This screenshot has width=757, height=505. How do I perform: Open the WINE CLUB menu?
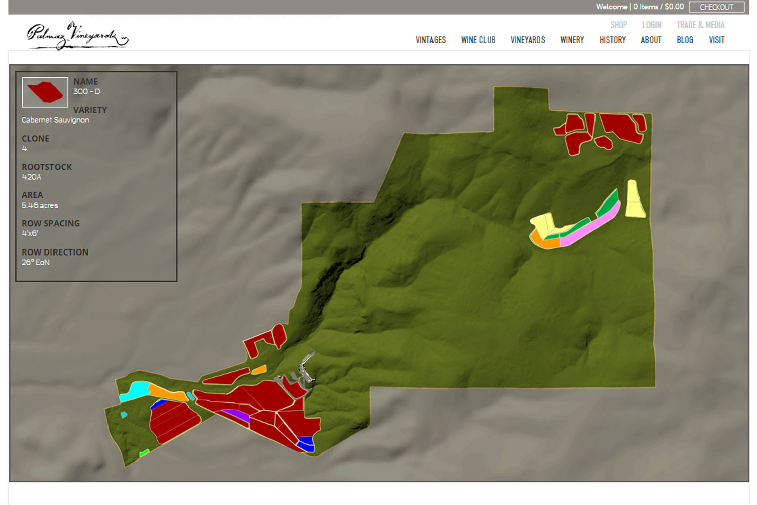click(x=478, y=40)
